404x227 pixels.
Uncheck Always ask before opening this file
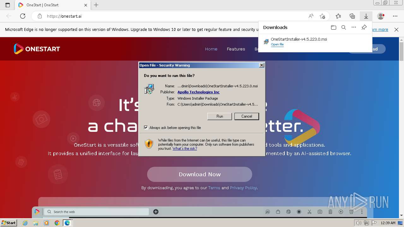click(146, 128)
